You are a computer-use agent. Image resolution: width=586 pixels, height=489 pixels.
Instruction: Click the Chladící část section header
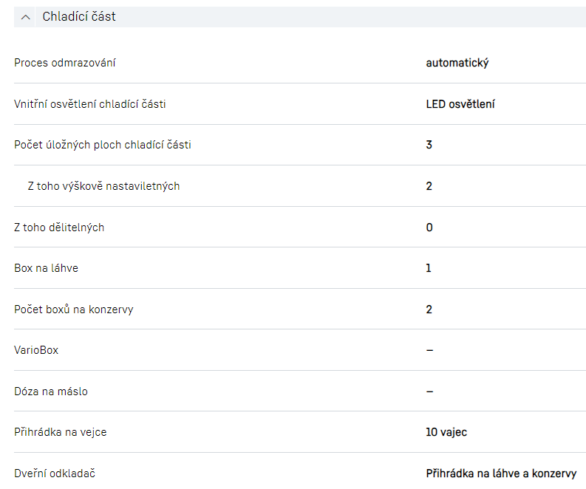click(x=79, y=16)
